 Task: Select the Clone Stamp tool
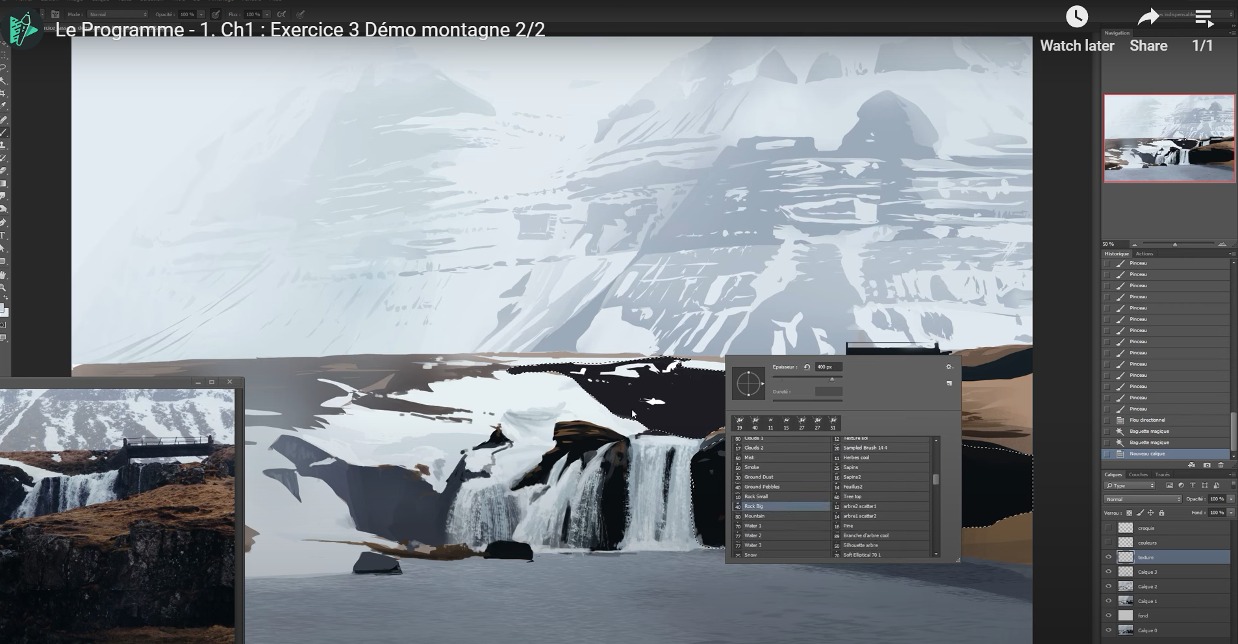[3, 146]
